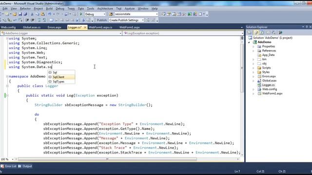The height and width of the screenshot is (175, 312).
Task: Click the Paste toolbar icon
Action: point(42,14)
